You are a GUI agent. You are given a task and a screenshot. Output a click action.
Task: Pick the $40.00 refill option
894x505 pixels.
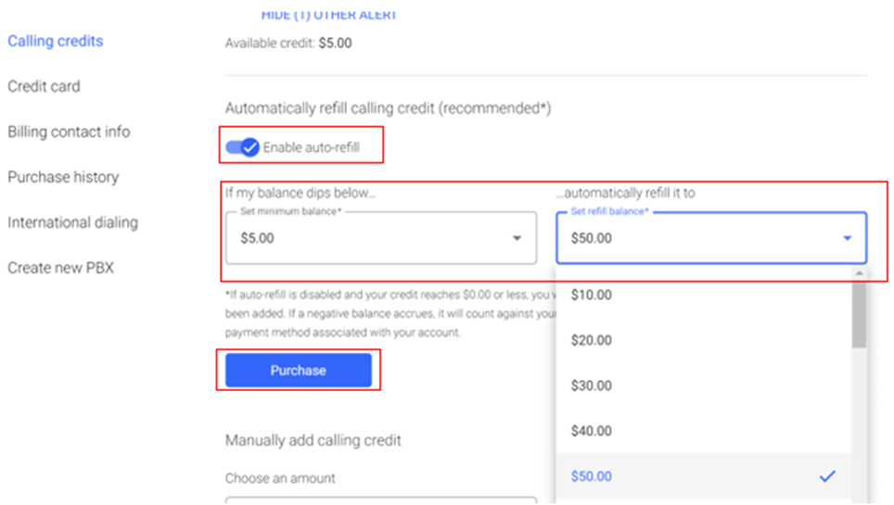[x=704, y=431]
